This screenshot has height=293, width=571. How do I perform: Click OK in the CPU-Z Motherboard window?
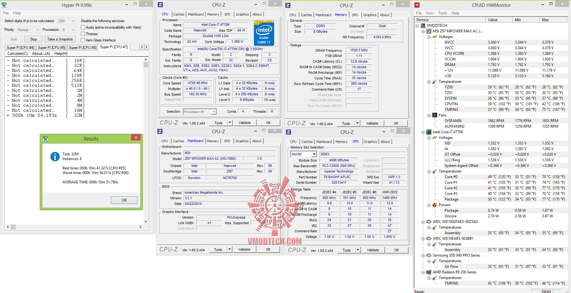(x=268, y=249)
